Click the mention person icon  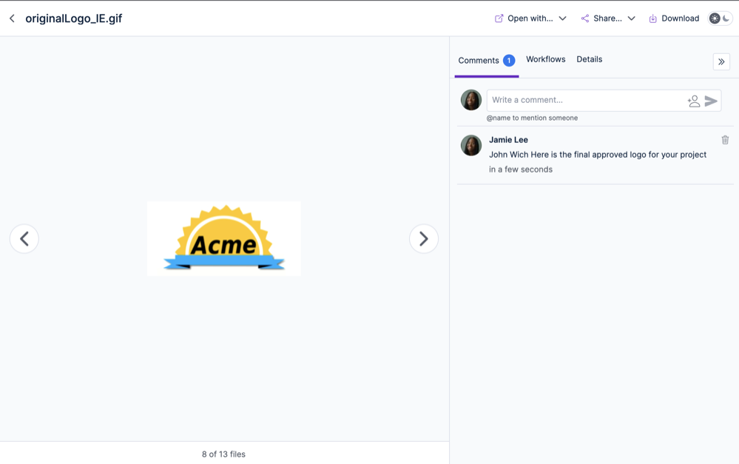693,101
